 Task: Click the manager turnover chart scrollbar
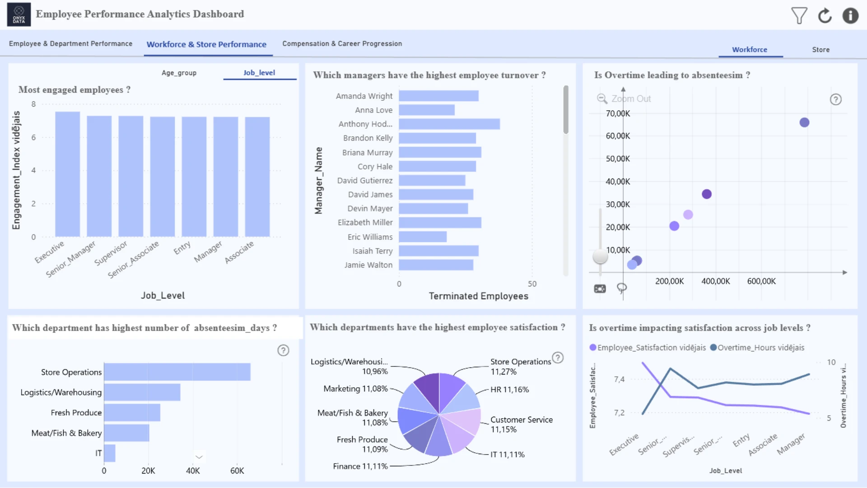pyautogui.click(x=566, y=110)
